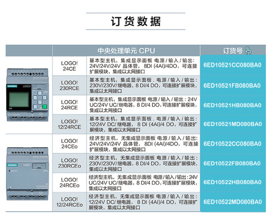The image size is (268, 213).
Task: Click the description of LOGO! 24CE
Action: [x=143, y=66]
